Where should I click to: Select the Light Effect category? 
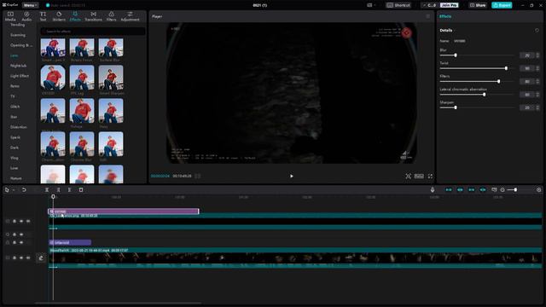point(20,76)
